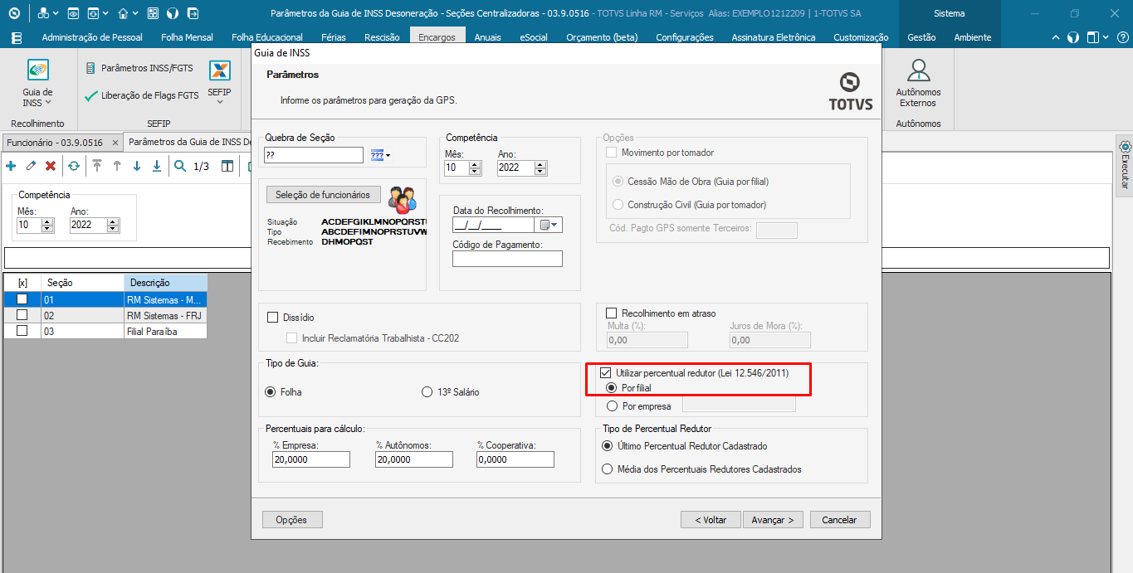
Task: Open the Rescisão ribbon tab
Action: (382, 37)
